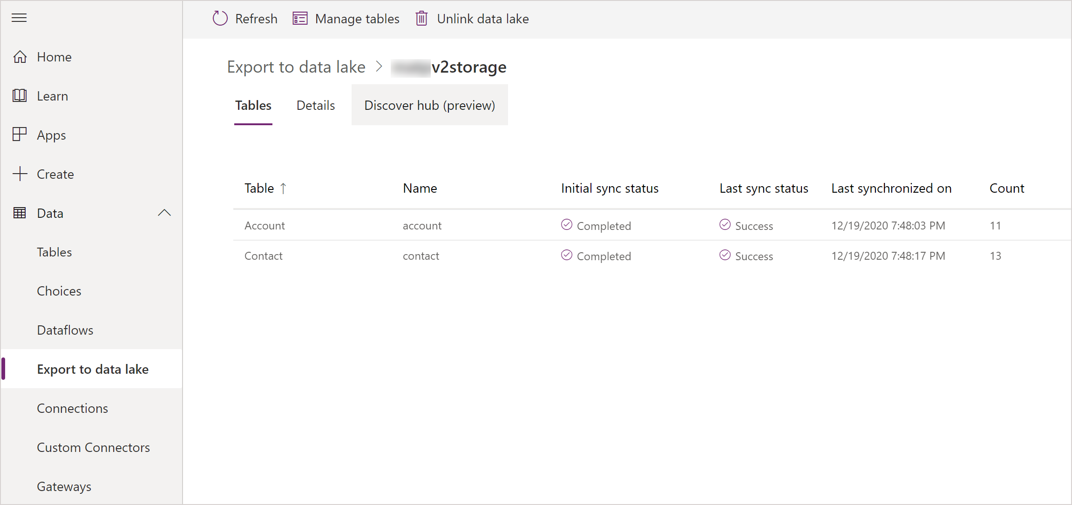Viewport: 1072px width, 505px height.
Task: Click the Create sidebar icon
Action: pos(20,174)
